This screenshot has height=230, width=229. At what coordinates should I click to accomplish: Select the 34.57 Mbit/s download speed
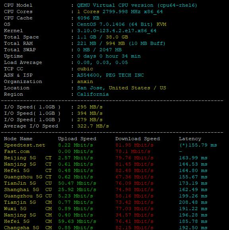pyautogui.click(x=134, y=215)
